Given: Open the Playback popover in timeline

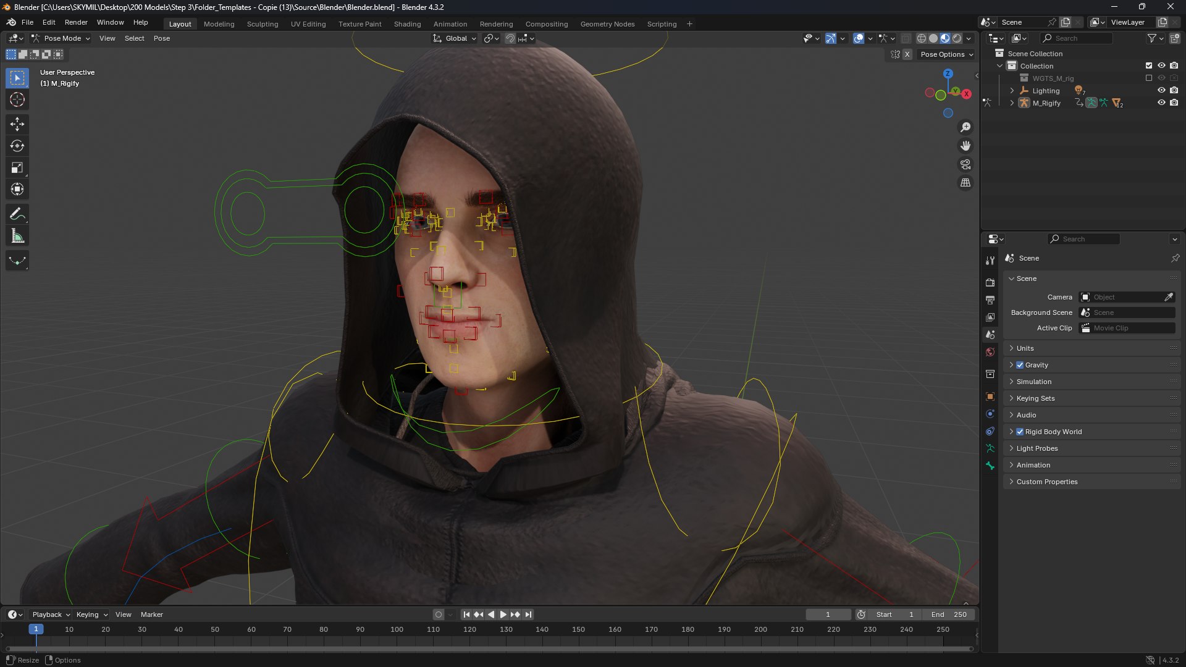Looking at the screenshot, I should tap(51, 615).
